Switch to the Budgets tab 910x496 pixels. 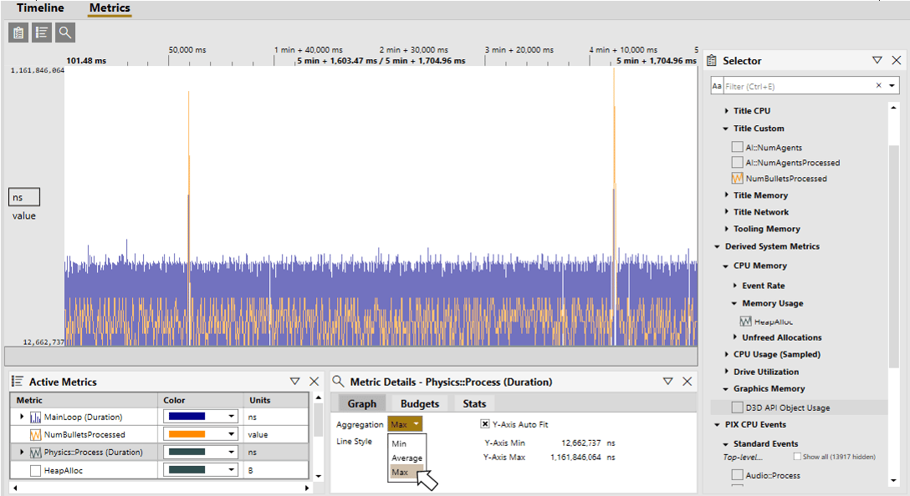[x=420, y=404]
